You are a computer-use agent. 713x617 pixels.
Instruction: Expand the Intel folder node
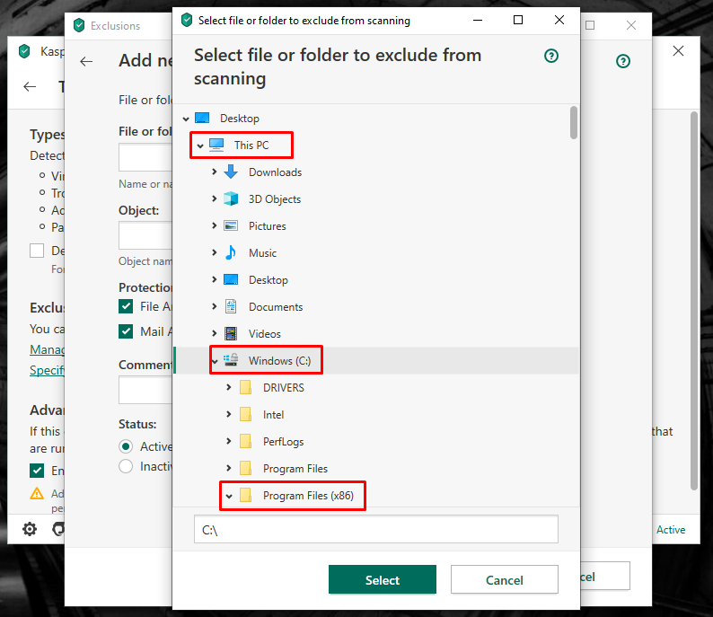pos(229,414)
